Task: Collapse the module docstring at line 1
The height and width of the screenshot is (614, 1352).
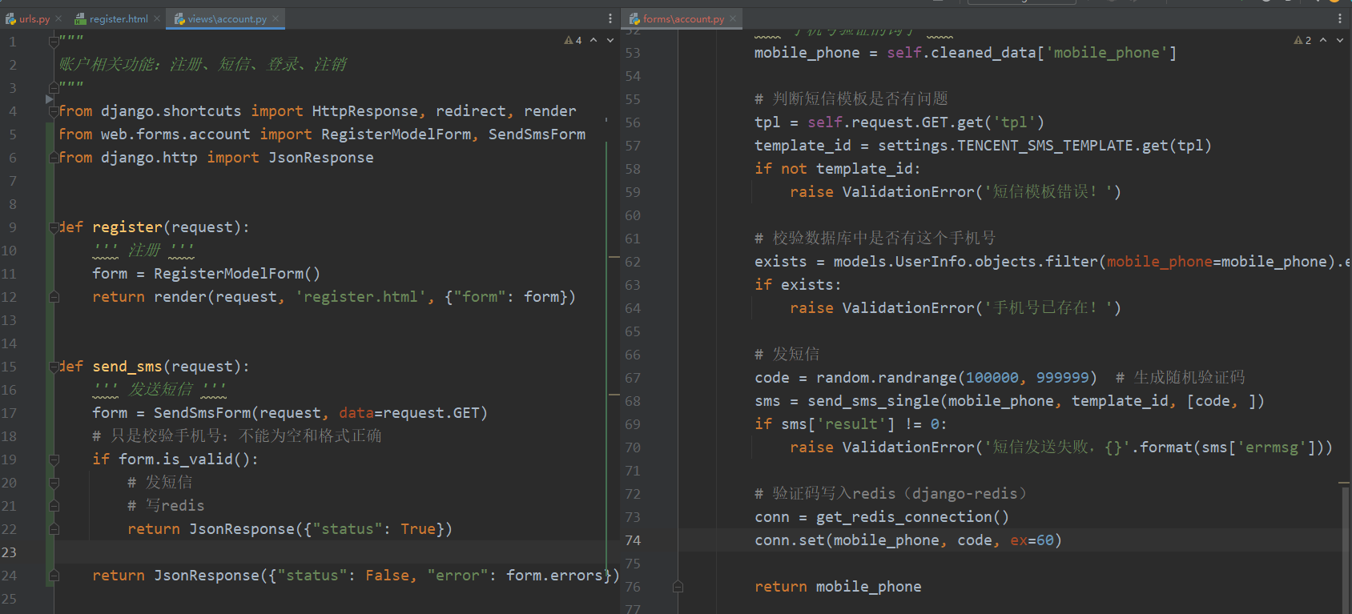Action: click(x=54, y=41)
